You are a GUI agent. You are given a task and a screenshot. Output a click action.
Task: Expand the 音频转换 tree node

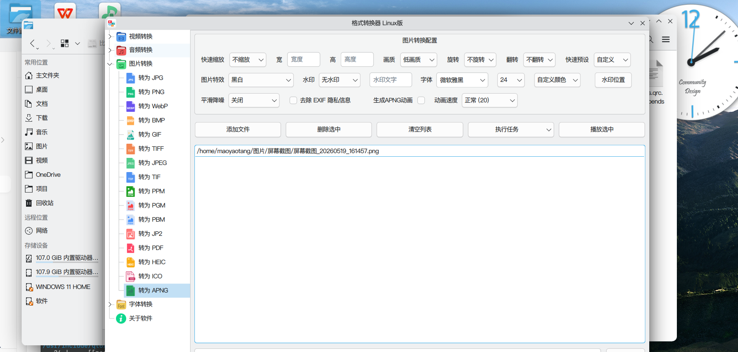110,50
